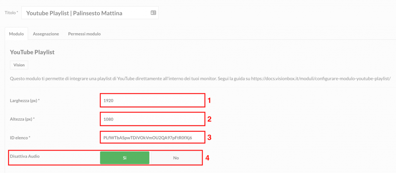The width and height of the screenshot is (396, 173).
Task: Click the ID elenco playlist ID field
Action: 152,137
